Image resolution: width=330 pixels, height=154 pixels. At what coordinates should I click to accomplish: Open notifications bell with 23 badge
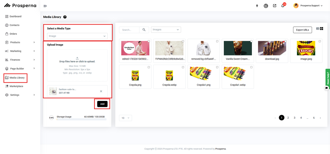click(x=283, y=6)
